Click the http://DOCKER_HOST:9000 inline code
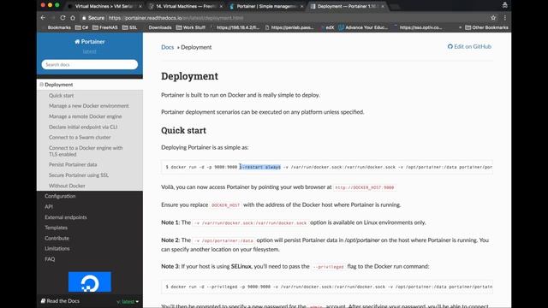 364,187
